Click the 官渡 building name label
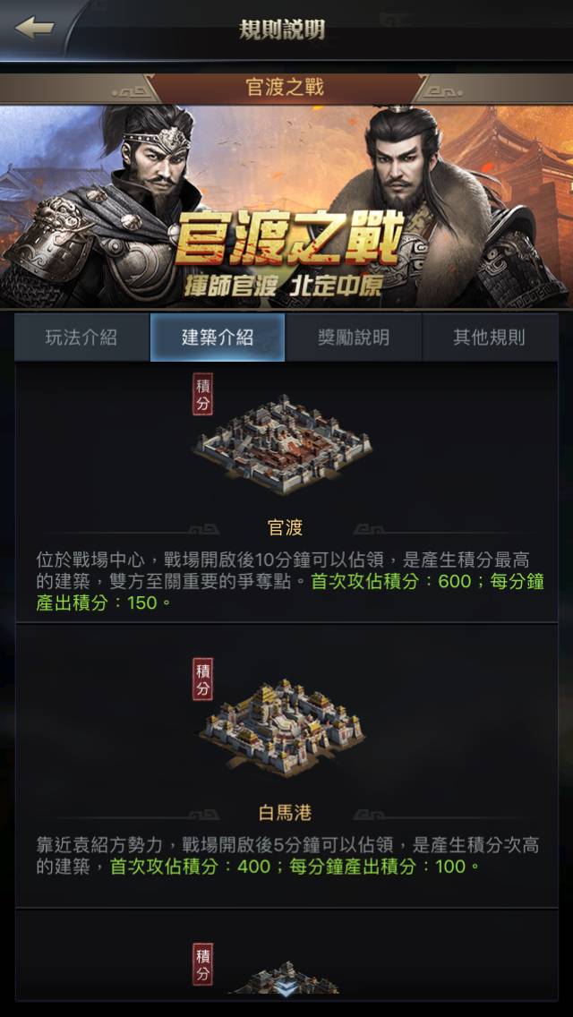 click(x=286, y=528)
